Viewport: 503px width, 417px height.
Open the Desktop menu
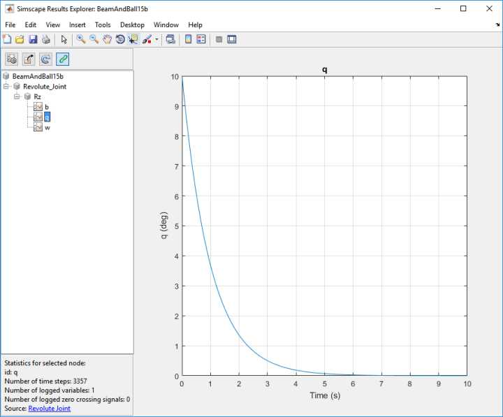click(x=132, y=24)
